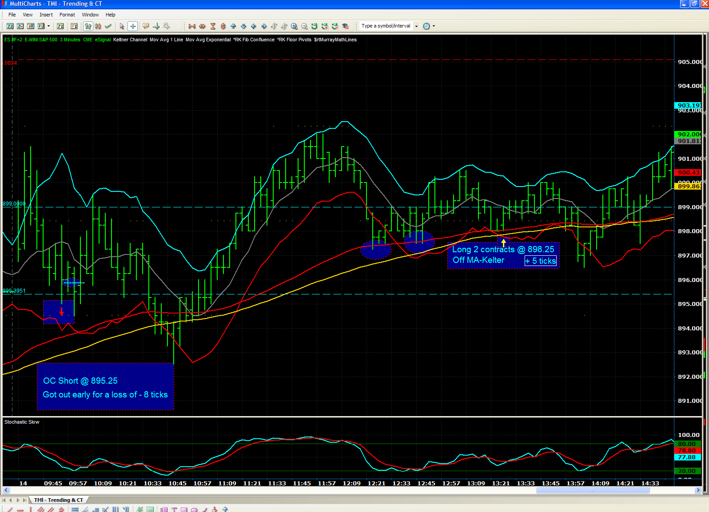Click the new scanner window icon

point(20,26)
